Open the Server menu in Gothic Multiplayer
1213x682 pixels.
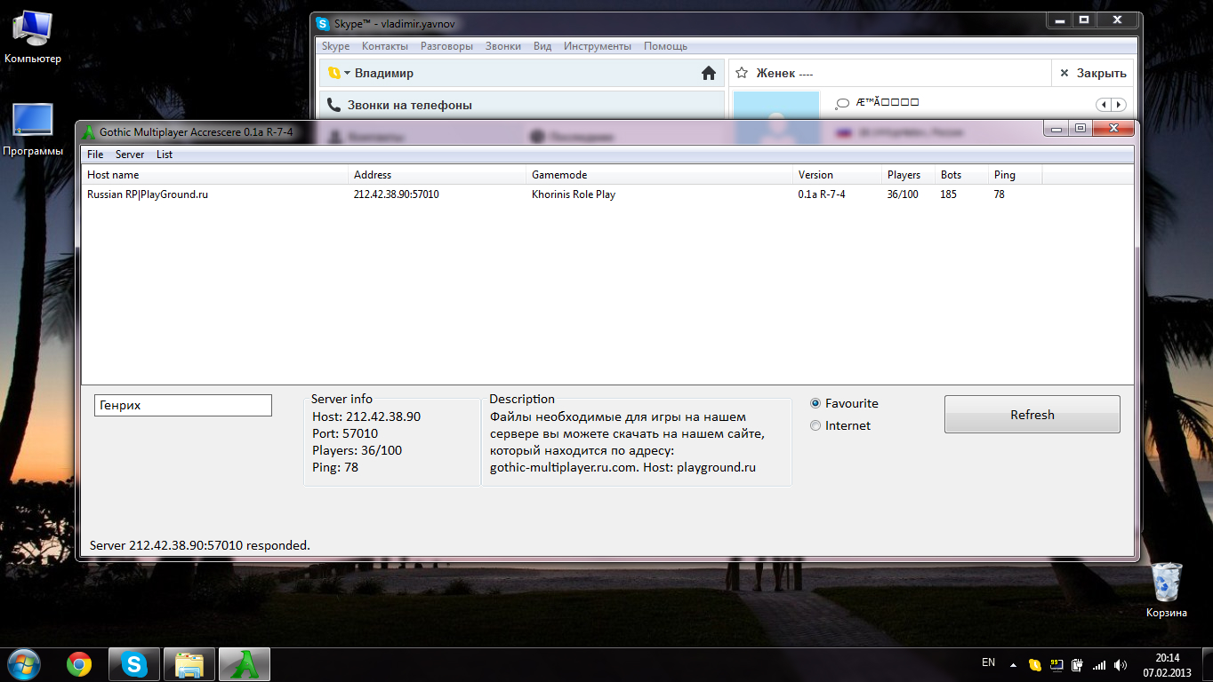pos(130,155)
